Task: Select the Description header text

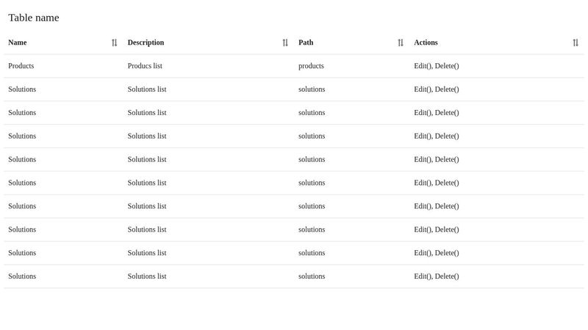Action: [x=146, y=43]
